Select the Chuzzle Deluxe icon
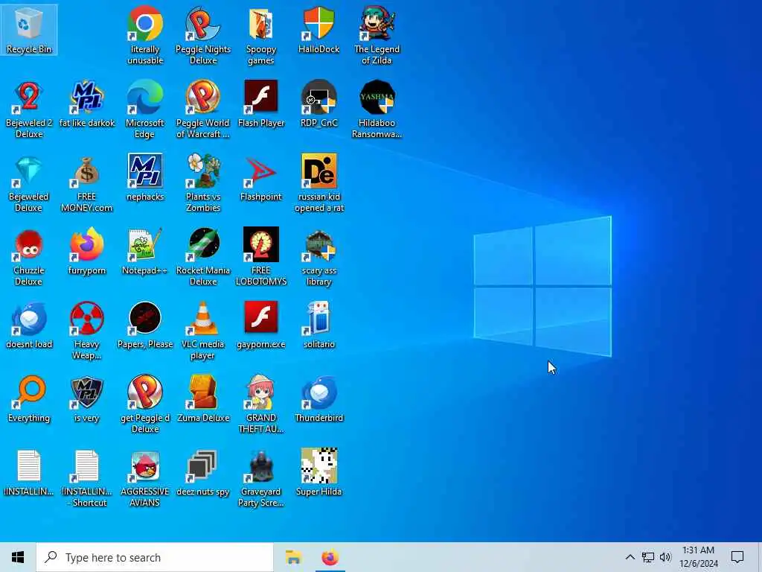This screenshot has width=762, height=572. coord(29,257)
